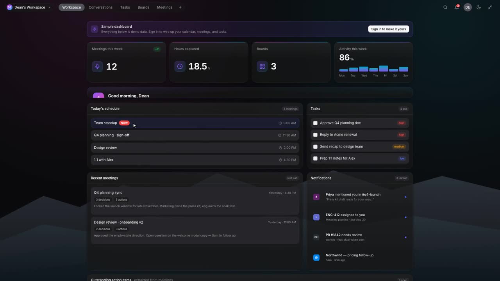500x281 pixels.
Task: Go to the Tasks tab
Action: pos(125,7)
